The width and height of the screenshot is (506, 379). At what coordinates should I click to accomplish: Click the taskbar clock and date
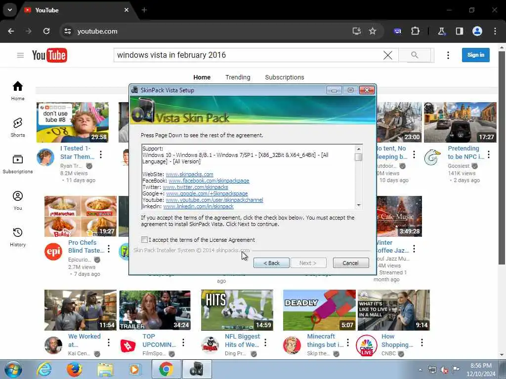[481, 370]
